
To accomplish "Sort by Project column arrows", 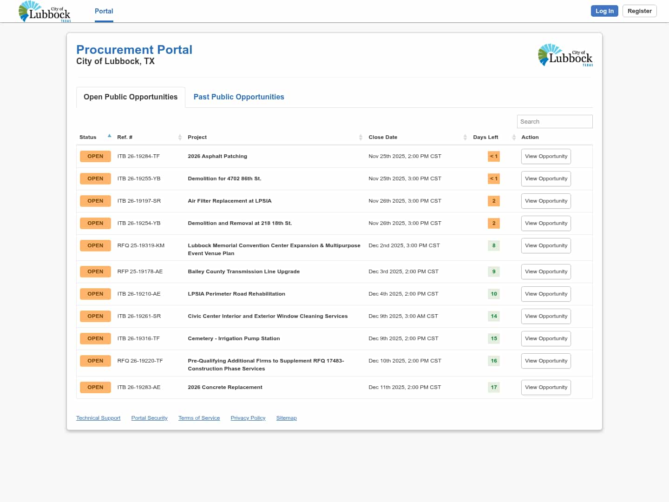I will (x=361, y=137).
